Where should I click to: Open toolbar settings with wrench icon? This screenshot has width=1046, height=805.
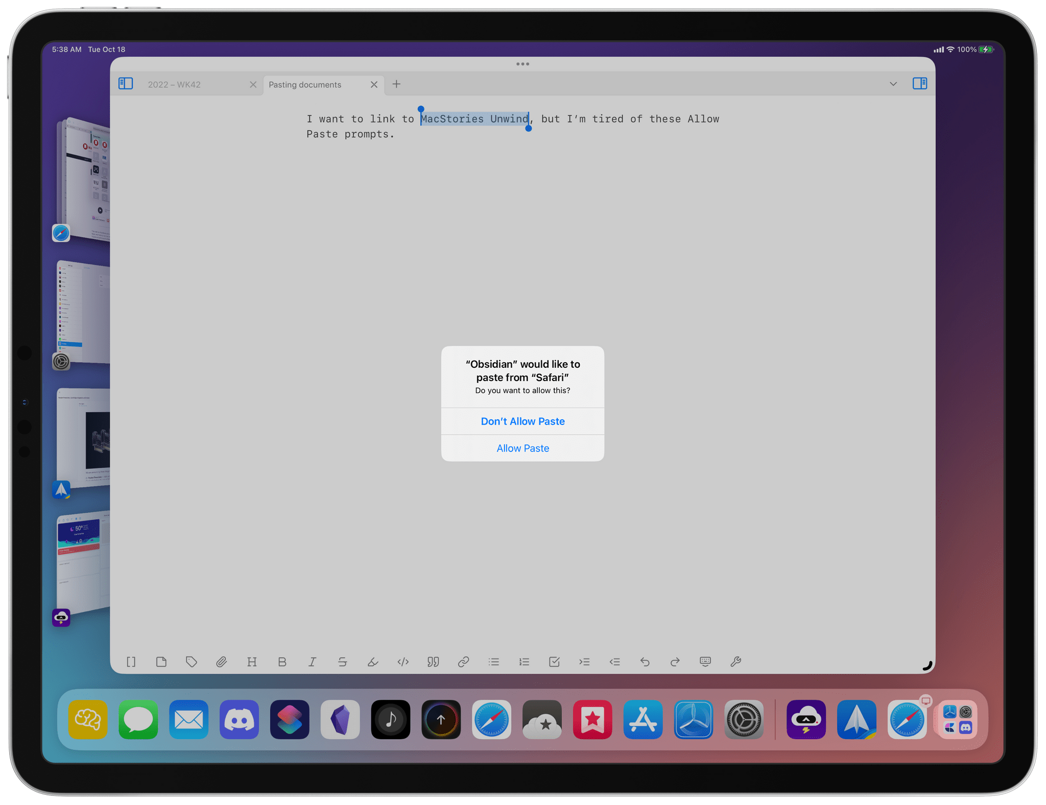coord(735,662)
